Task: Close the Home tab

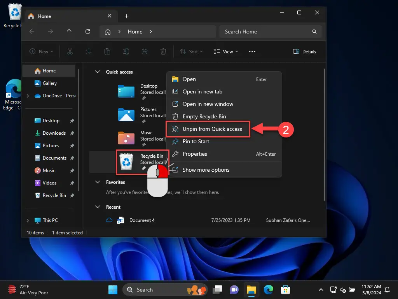Action: pyautogui.click(x=109, y=16)
